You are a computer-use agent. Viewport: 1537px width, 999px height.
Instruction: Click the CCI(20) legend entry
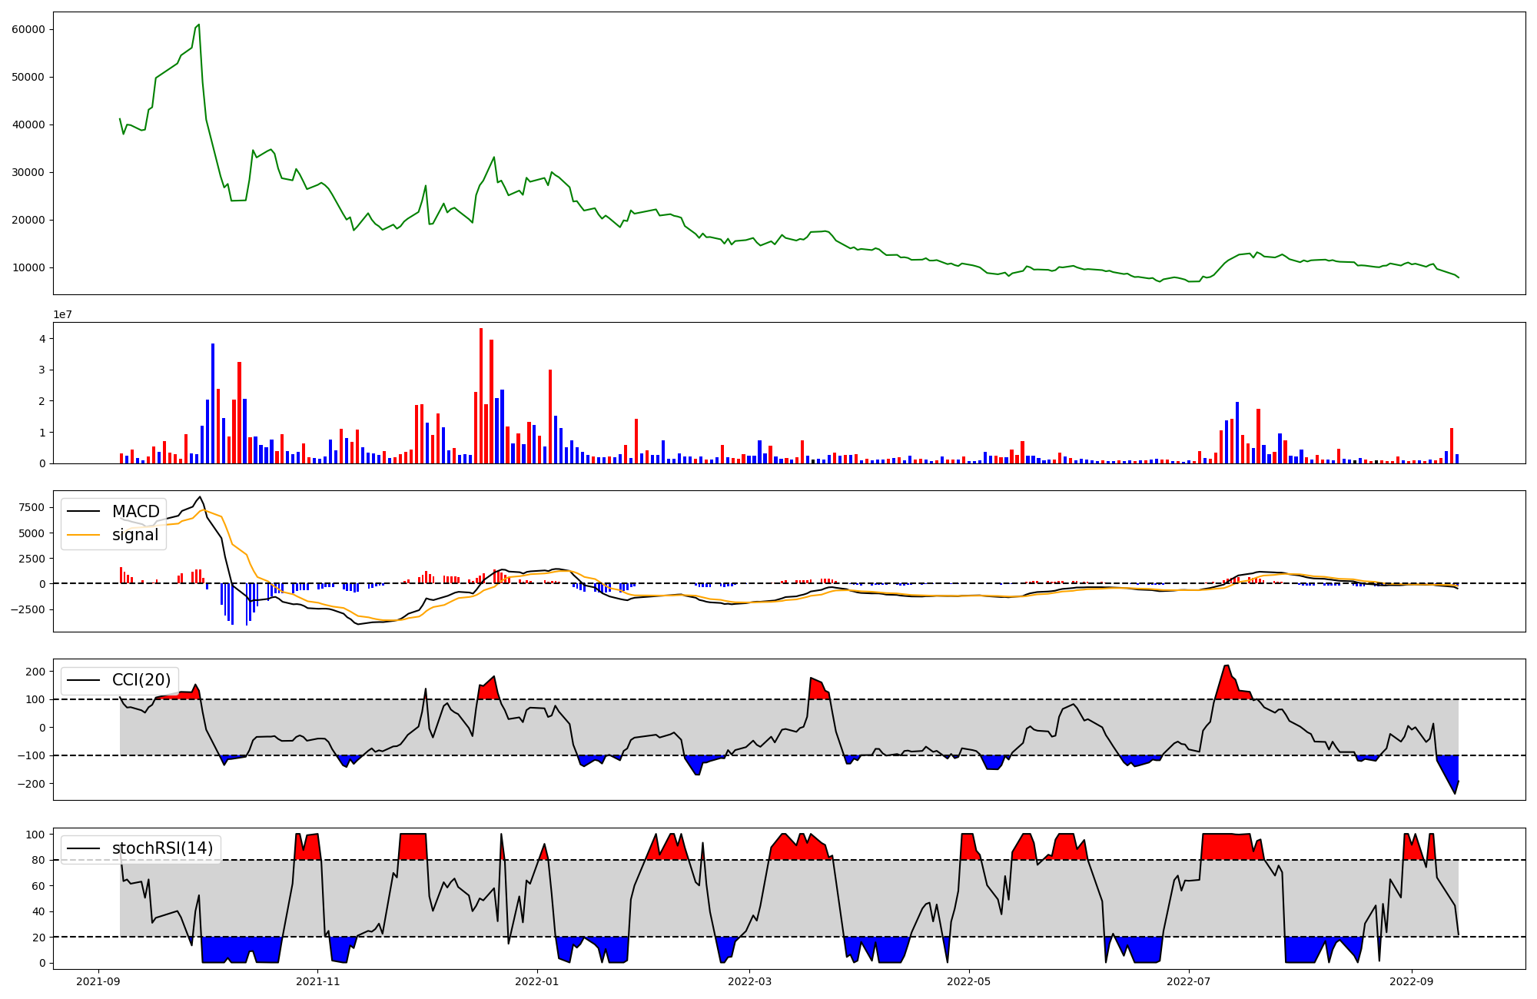(141, 680)
